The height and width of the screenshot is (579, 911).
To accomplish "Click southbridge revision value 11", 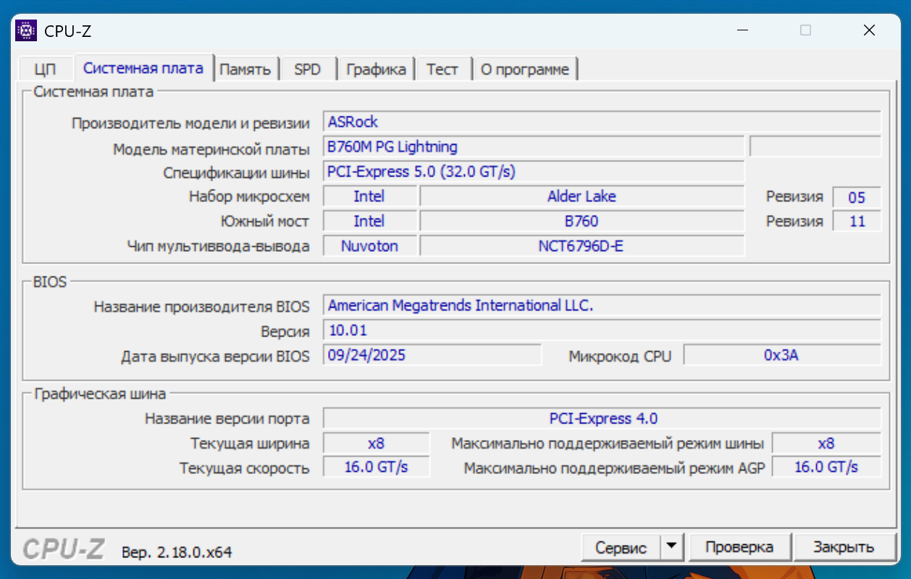I will [857, 221].
